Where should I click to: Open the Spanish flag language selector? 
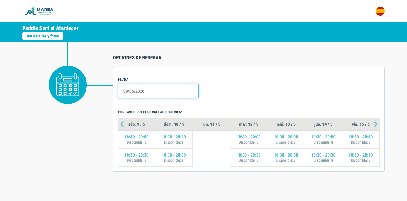380,11
